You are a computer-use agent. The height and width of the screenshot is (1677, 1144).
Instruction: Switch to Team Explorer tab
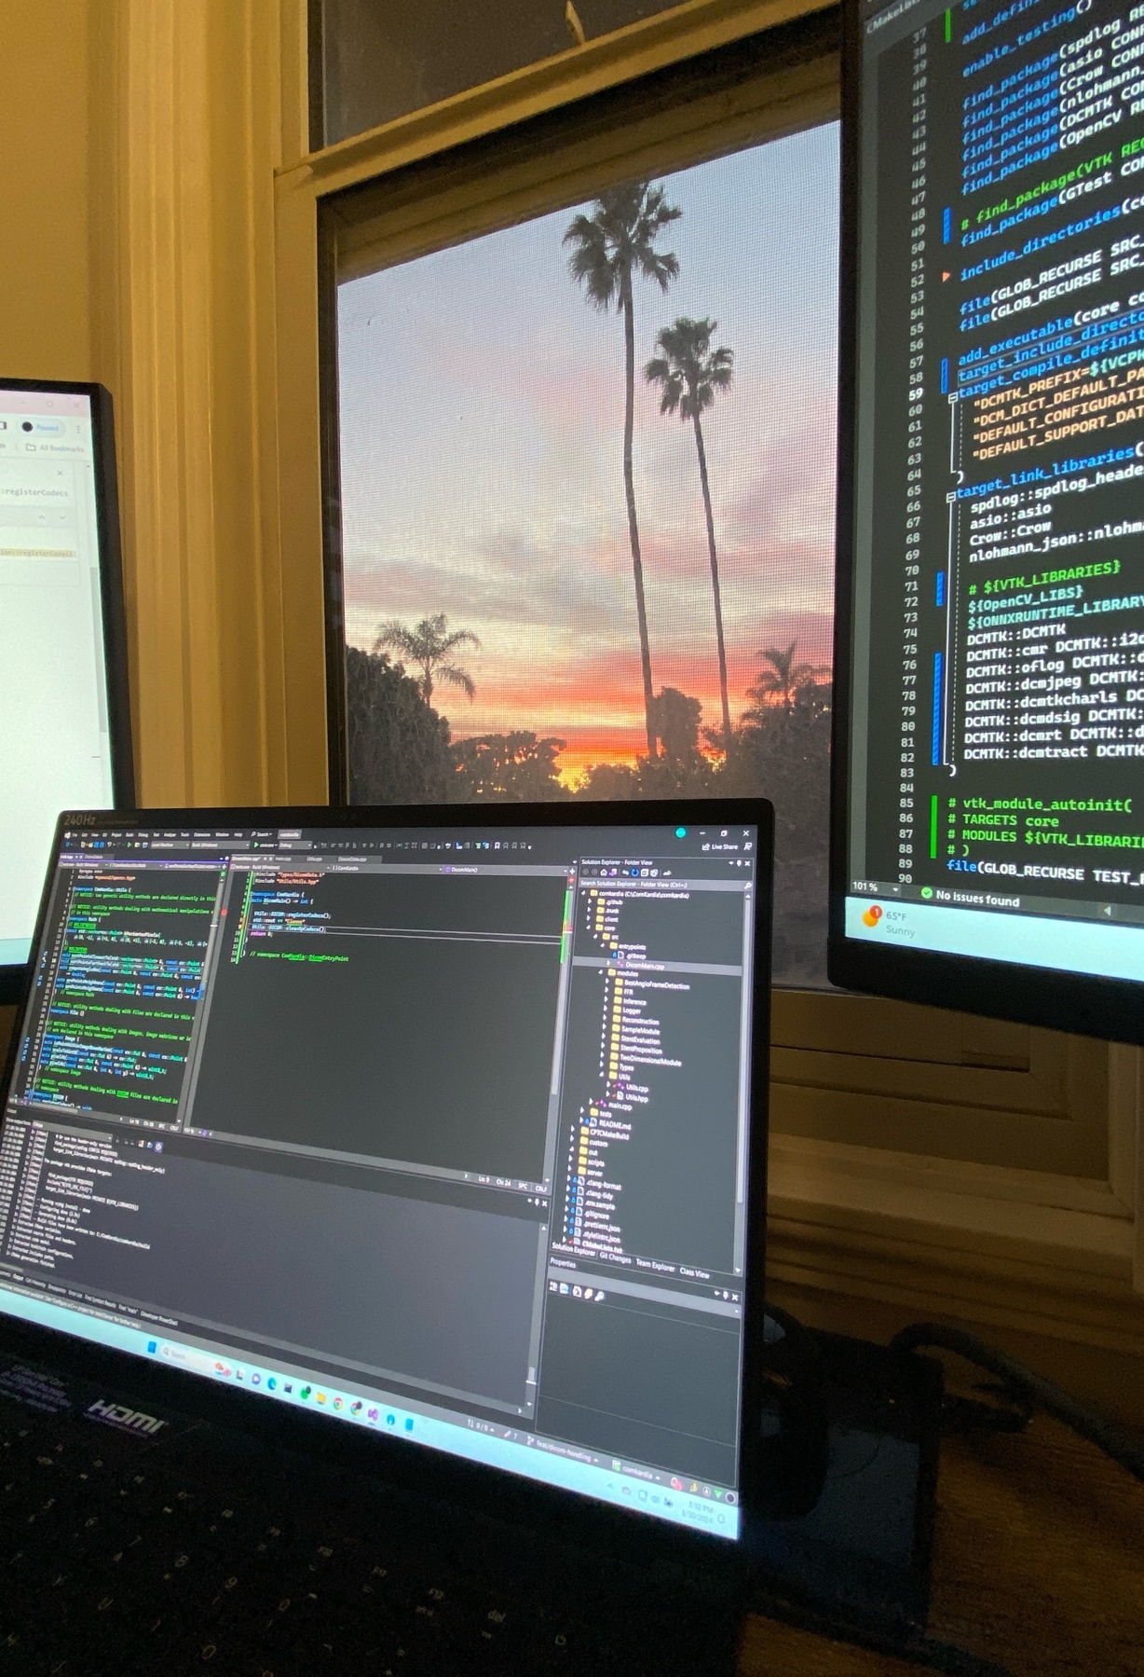(x=655, y=1265)
